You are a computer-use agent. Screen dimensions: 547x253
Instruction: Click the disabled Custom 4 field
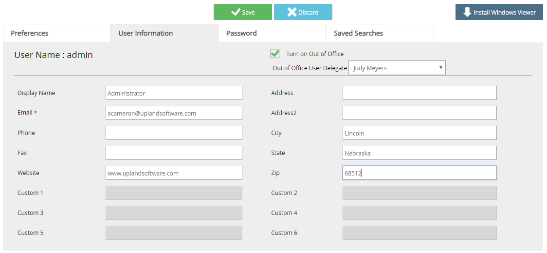pos(419,213)
